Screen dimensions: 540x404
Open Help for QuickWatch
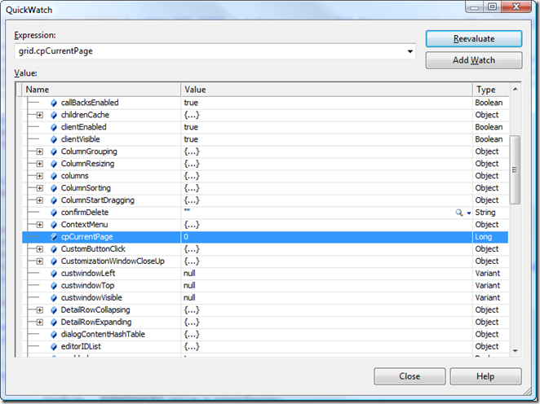tap(485, 376)
